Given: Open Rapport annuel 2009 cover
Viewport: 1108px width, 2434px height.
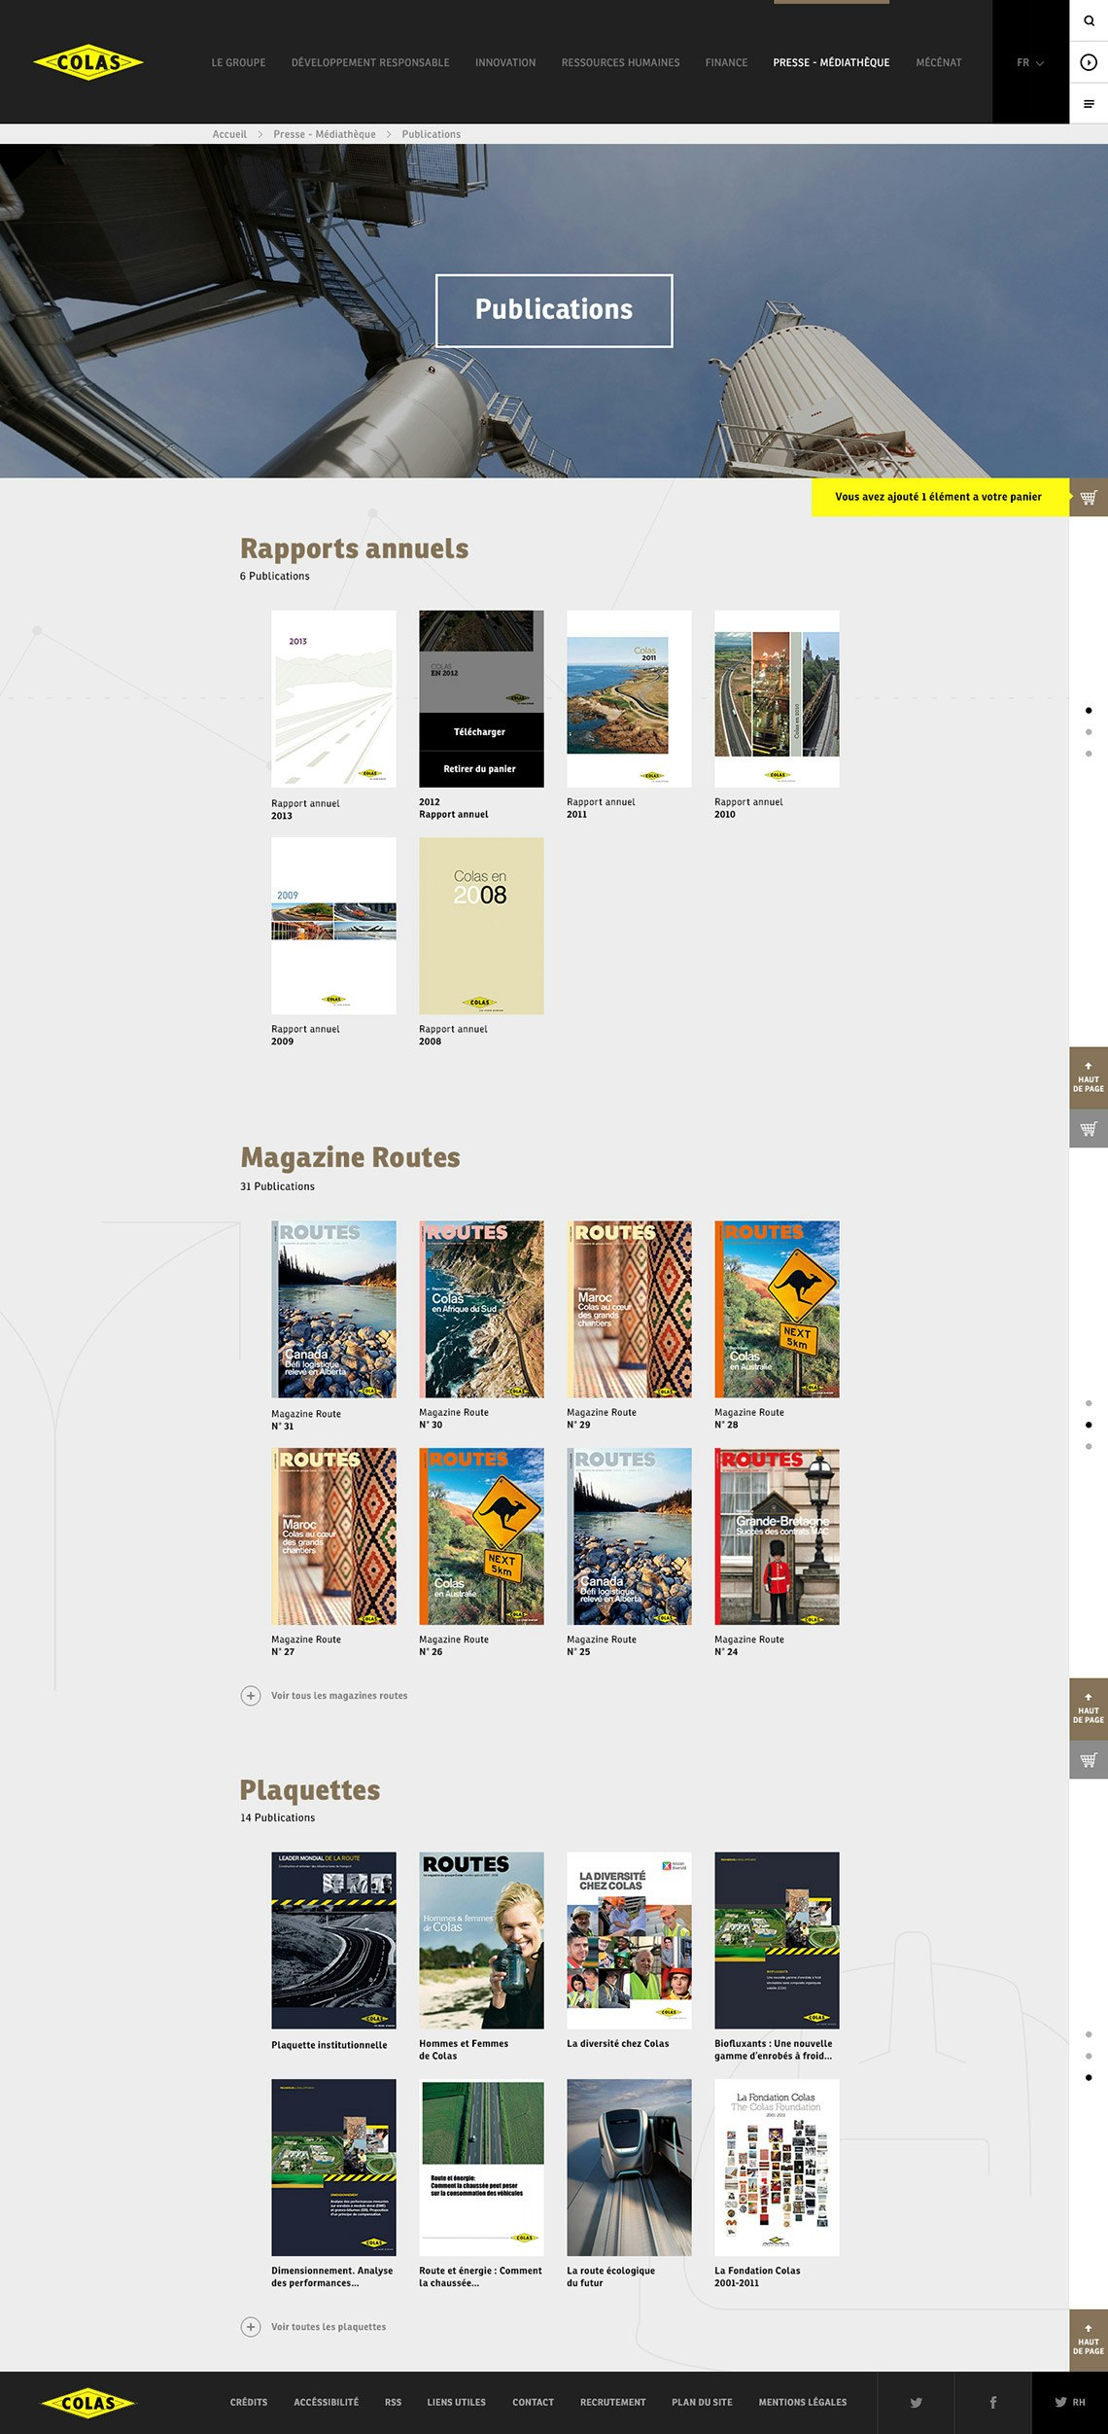Looking at the screenshot, I should pos(333,926).
